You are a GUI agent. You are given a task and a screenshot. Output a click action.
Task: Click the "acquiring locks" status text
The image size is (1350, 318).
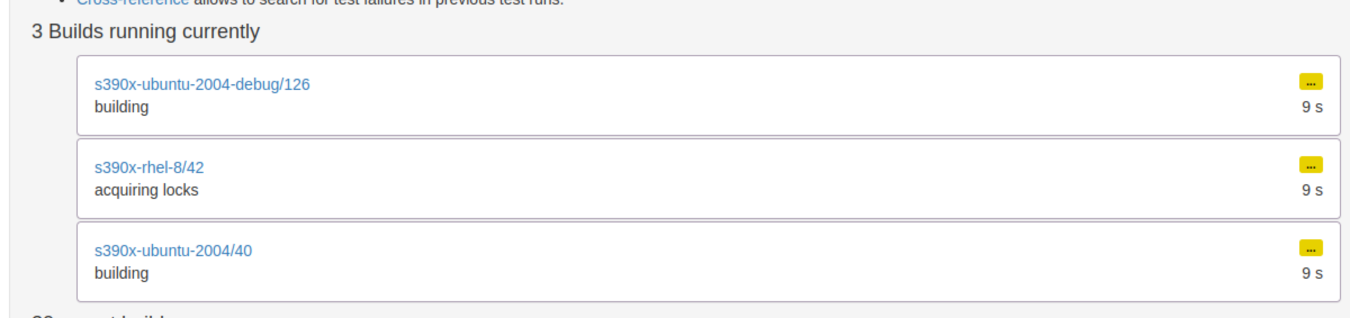pos(146,190)
